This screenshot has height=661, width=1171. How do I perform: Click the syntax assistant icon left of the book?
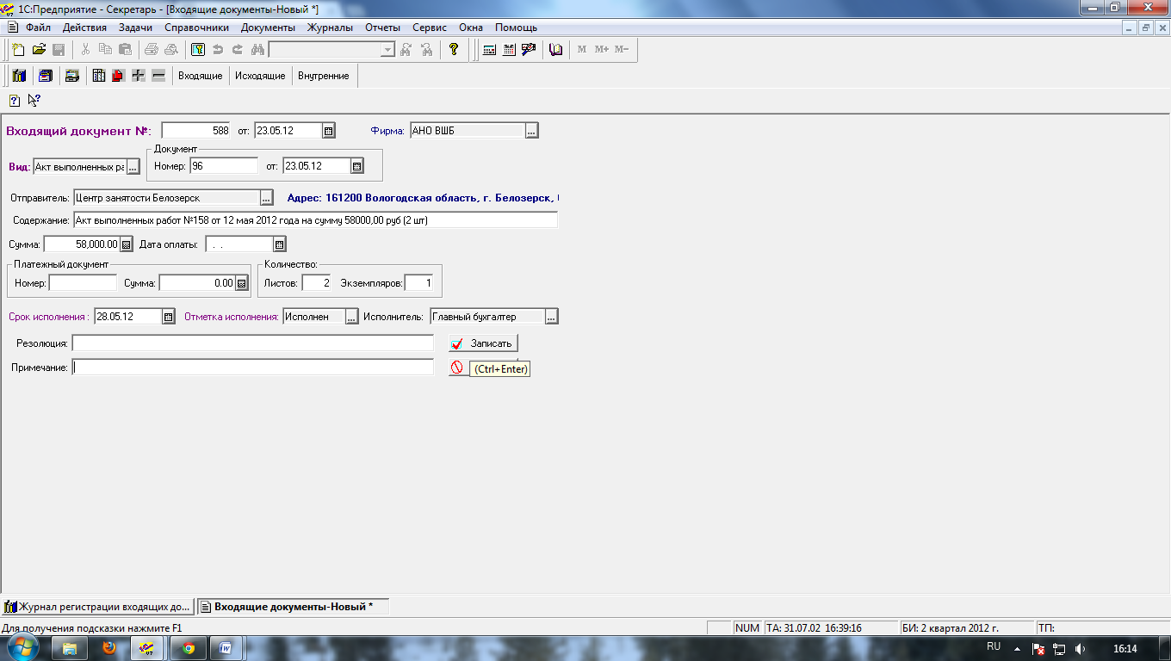[529, 49]
